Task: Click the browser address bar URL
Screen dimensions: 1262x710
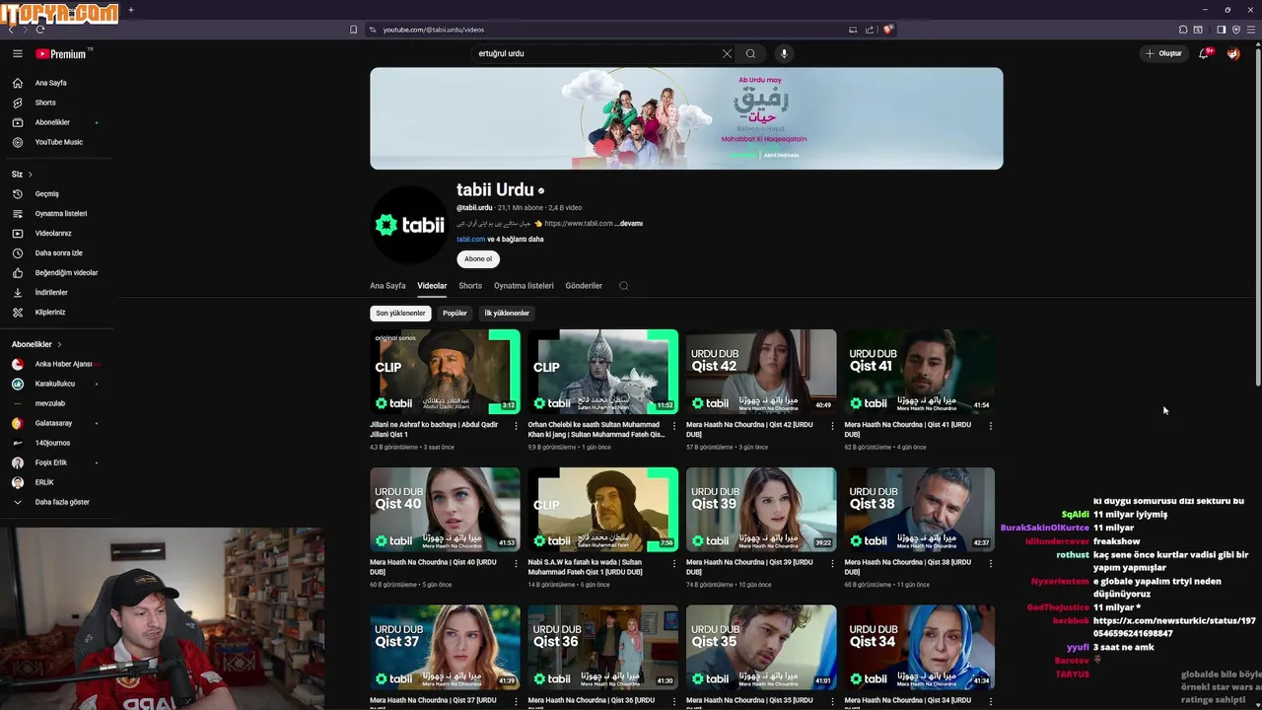Action: (433, 30)
